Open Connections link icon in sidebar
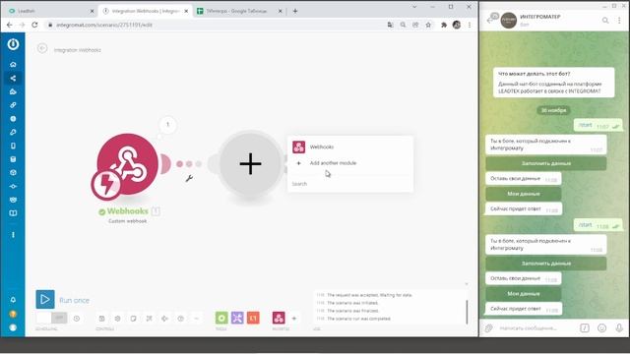630x354 pixels. tap(13, 105)
